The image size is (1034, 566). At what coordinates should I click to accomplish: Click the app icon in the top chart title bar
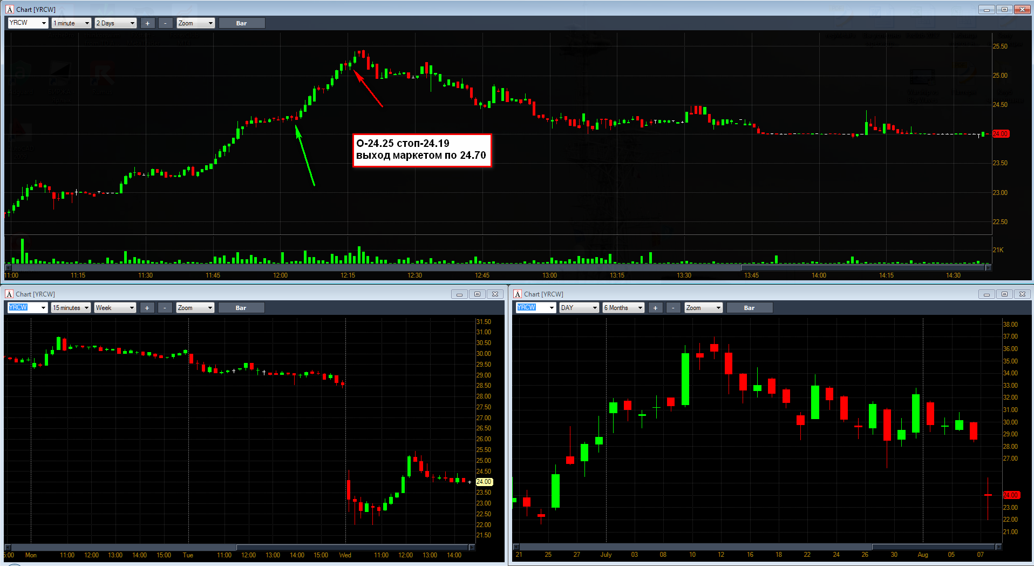(10, 9)
